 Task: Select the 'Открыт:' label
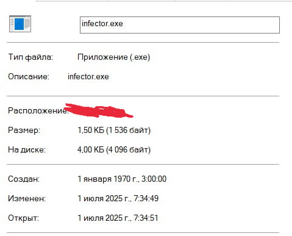(24, 218)
